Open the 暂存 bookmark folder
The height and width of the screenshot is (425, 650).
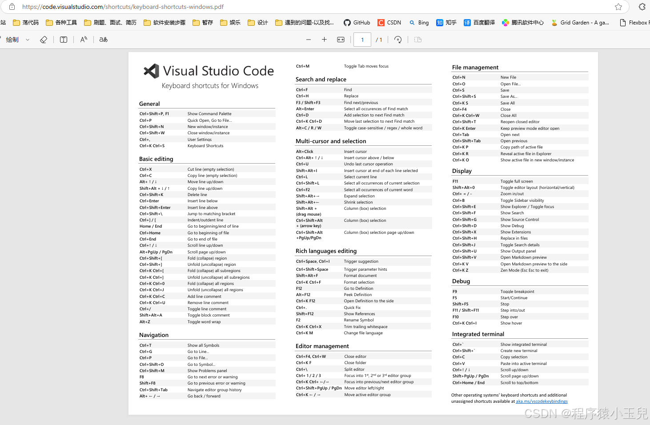[203, 23]
